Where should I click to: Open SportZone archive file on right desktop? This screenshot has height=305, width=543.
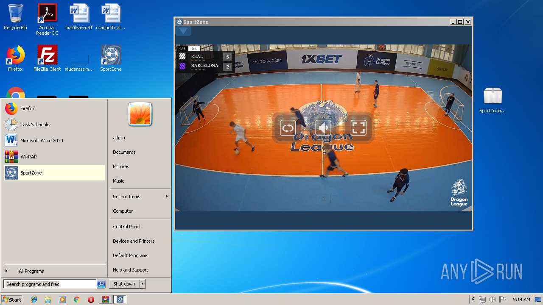tap(493, 100)
